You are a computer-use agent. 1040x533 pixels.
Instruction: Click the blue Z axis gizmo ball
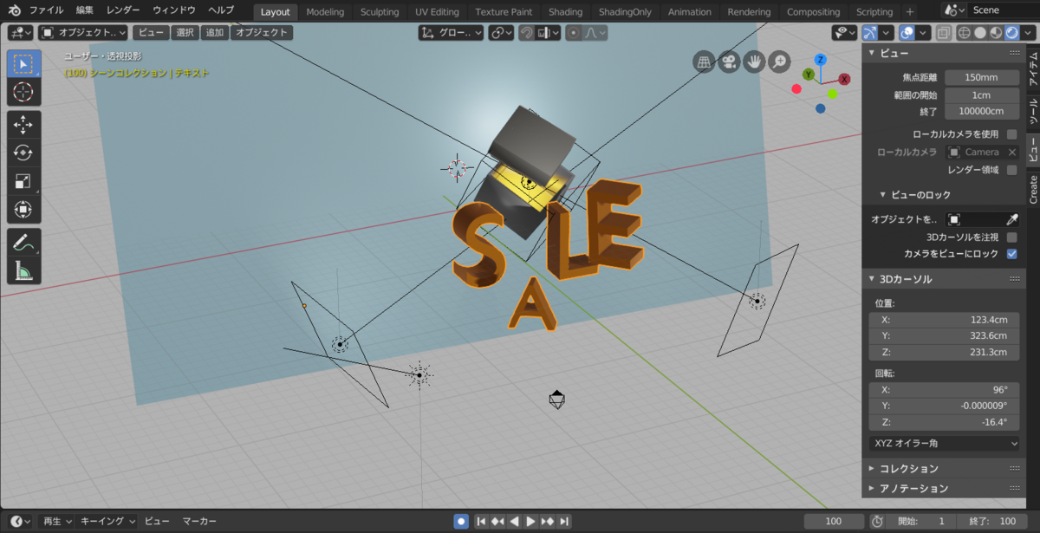pyautogui.click(x=820, y=60)
